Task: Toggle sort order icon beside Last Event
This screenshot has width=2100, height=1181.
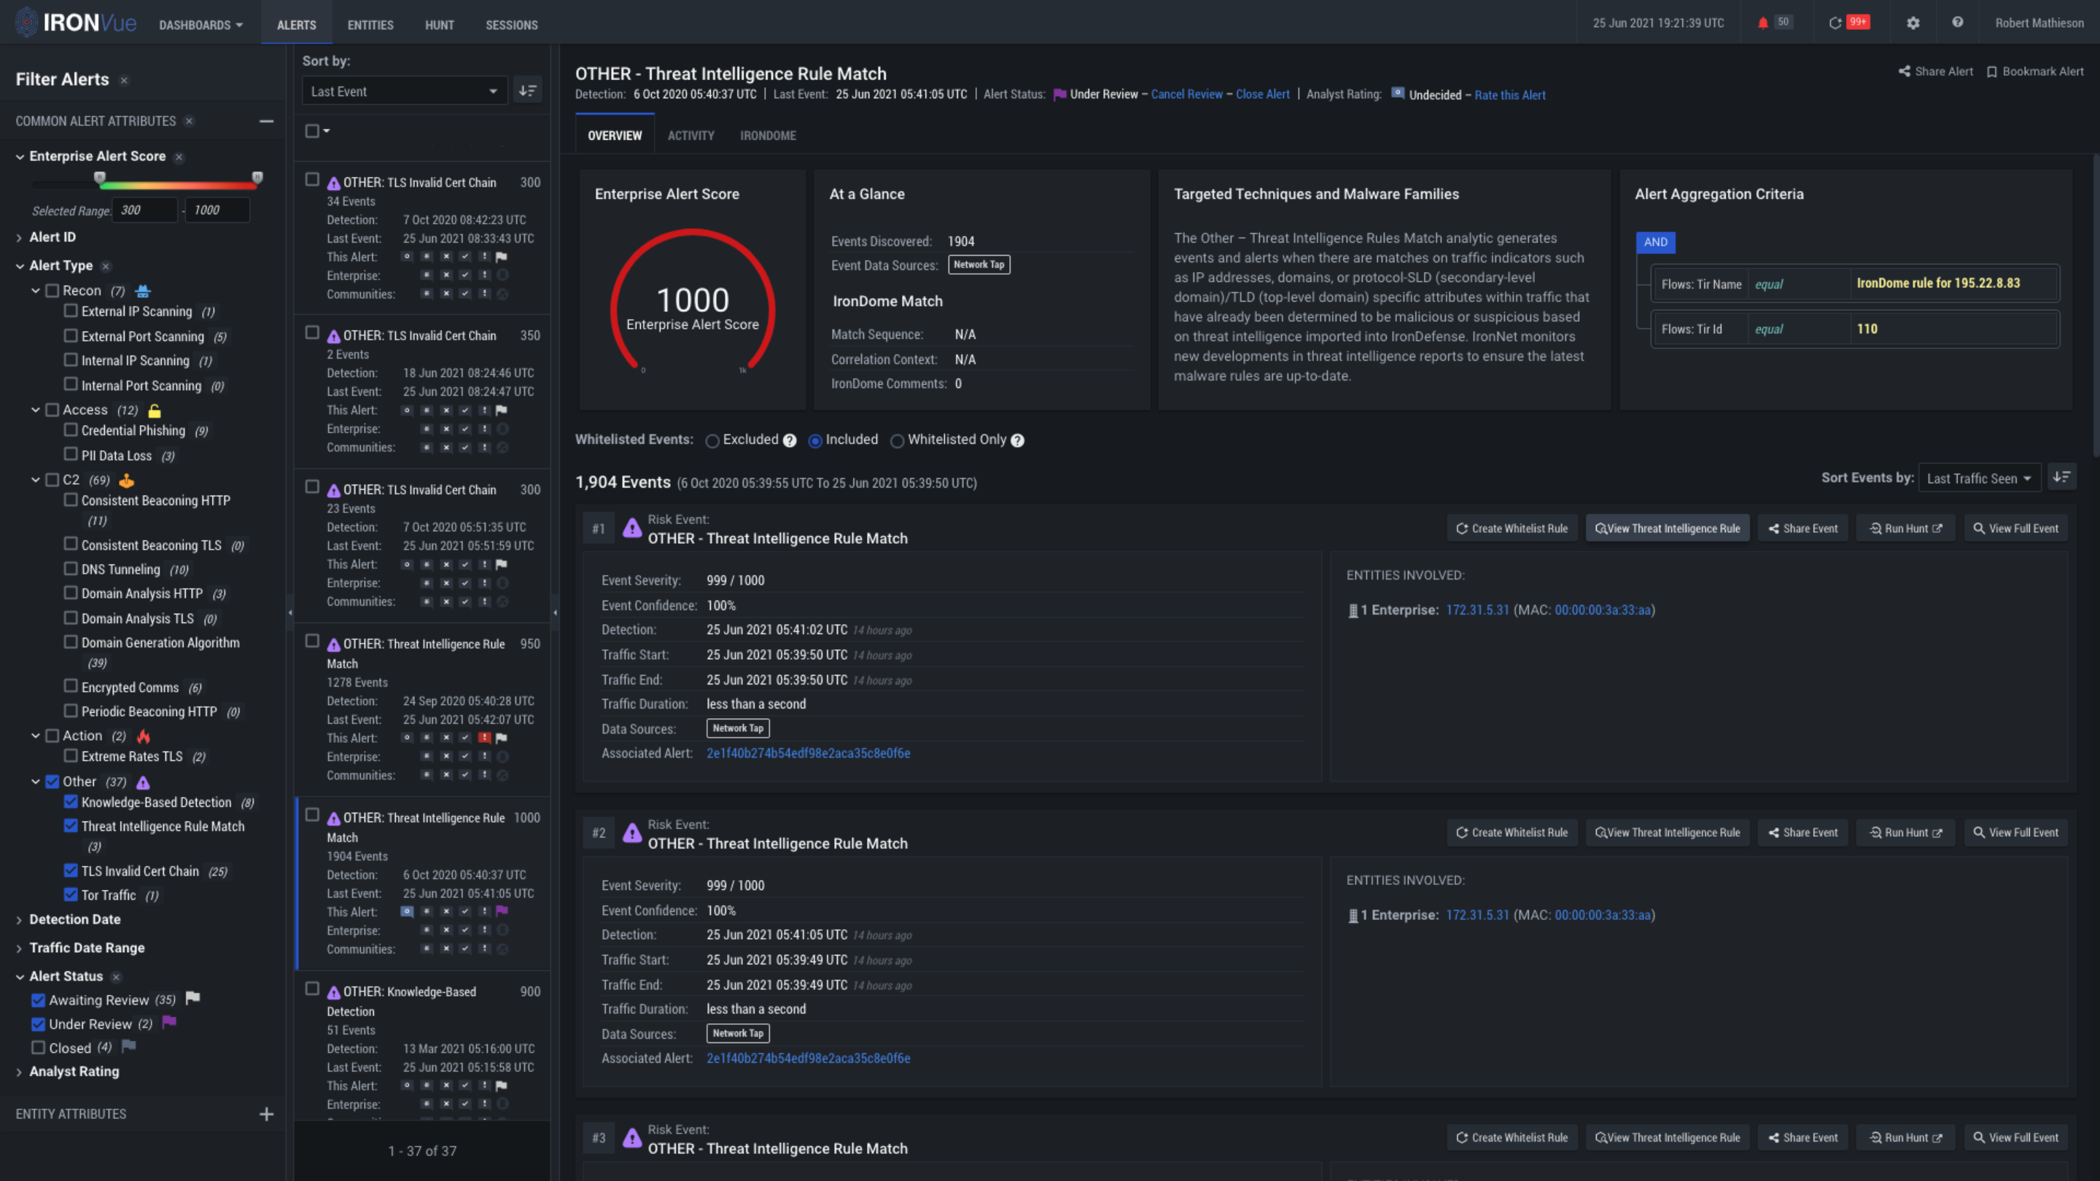Action: pos(527,90)
